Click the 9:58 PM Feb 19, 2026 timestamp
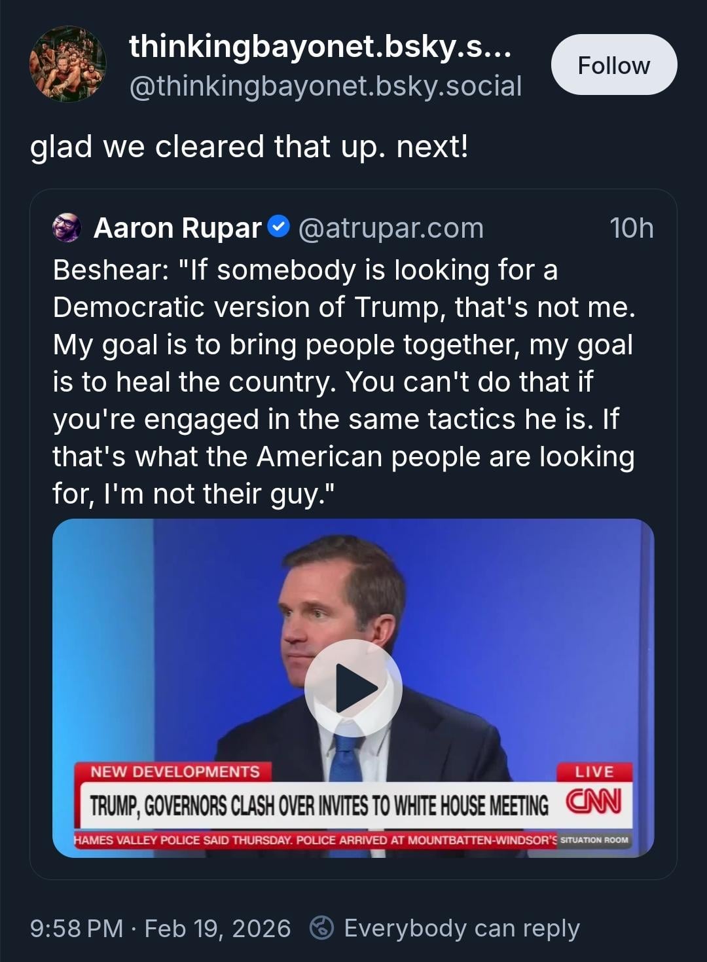This screenshot has width=707, height=962. tap(160, 928)
